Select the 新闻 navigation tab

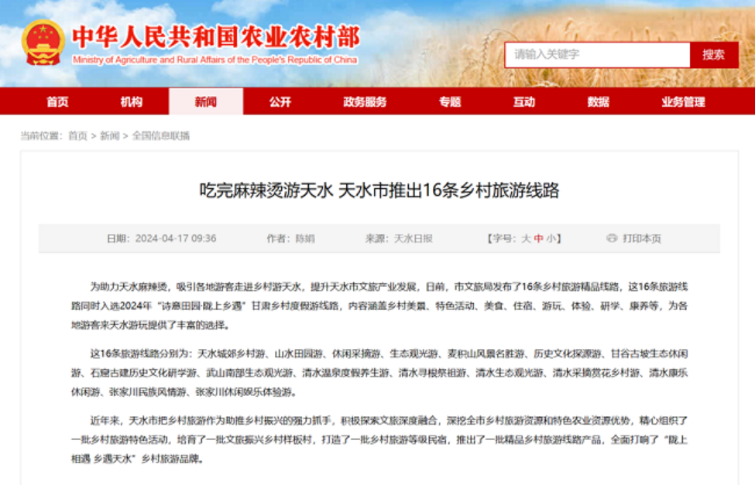pos(206,101)
